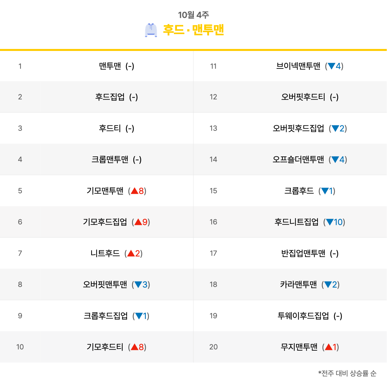Image resolution: width=387 pixels, height=387 pixels.
Task: Click red up arrow next to 기모맨투맨
Action: click(135, 191)
